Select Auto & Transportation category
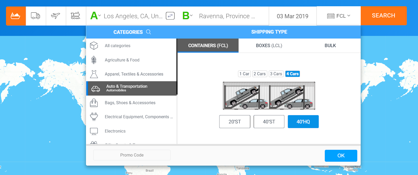Viewport: 418px width, 175px height. click(x=131, y=88)
